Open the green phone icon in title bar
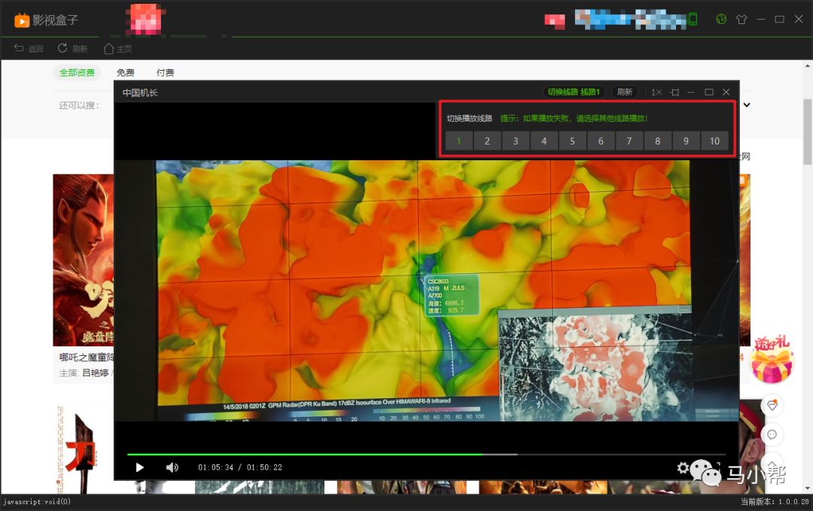This screenshot has height=511, width=813. 693,20
